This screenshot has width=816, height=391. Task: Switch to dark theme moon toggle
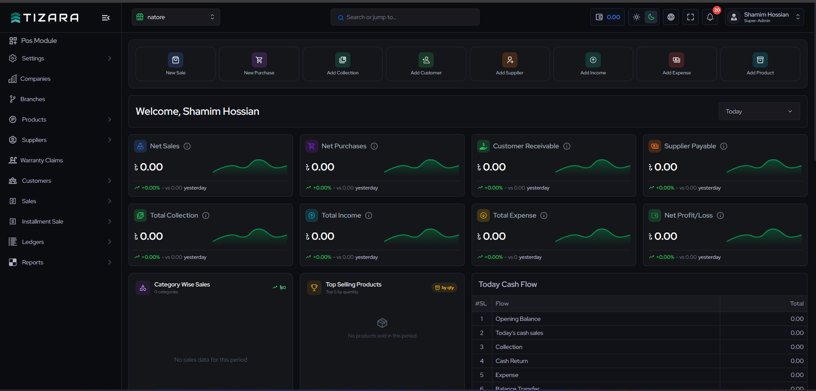click(x=651, y=17)
